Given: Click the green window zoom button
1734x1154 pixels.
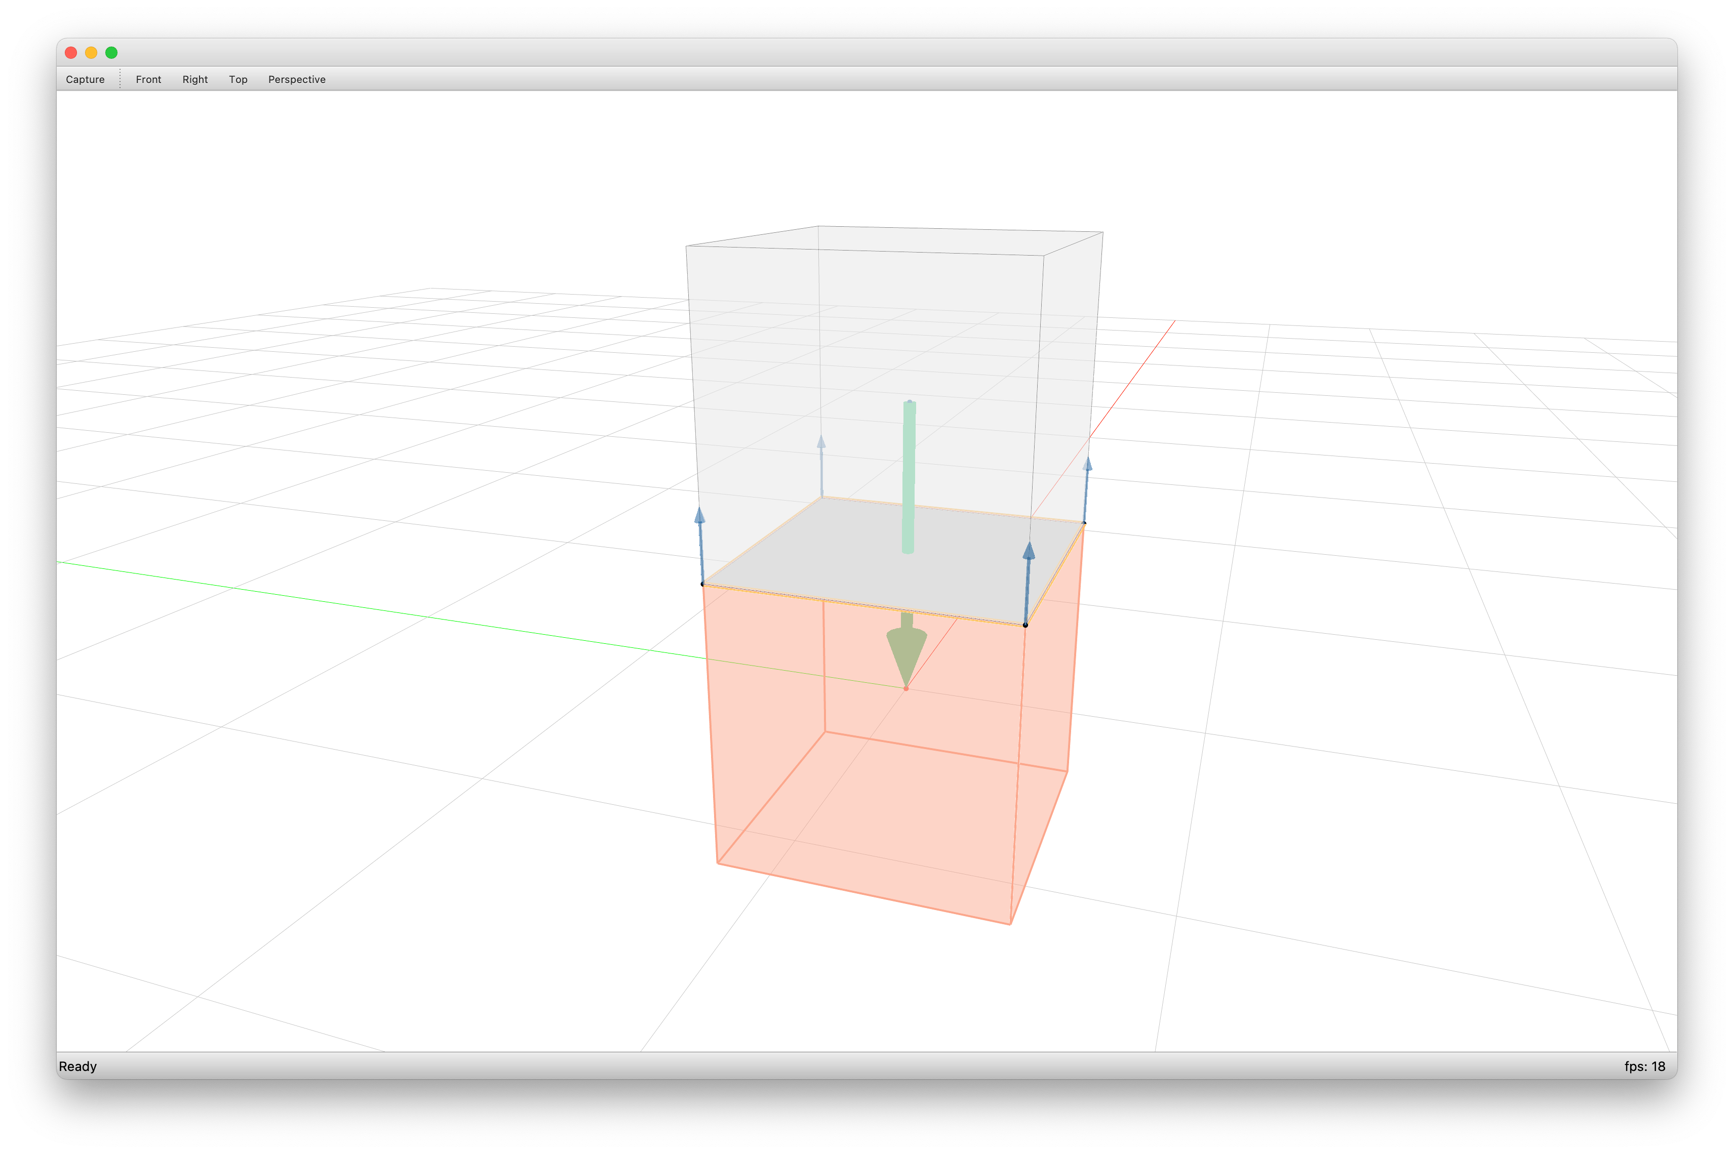Looking at the screenshot, I should point(111,52).
